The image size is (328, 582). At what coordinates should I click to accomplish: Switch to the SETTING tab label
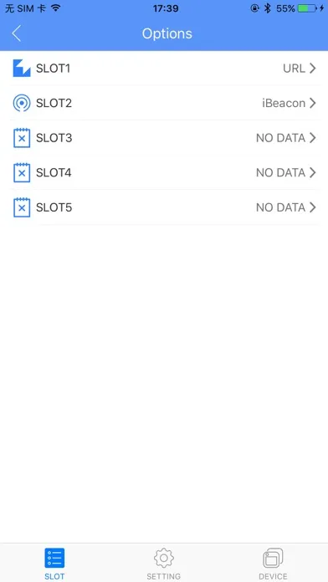click(x=164, y=576)
